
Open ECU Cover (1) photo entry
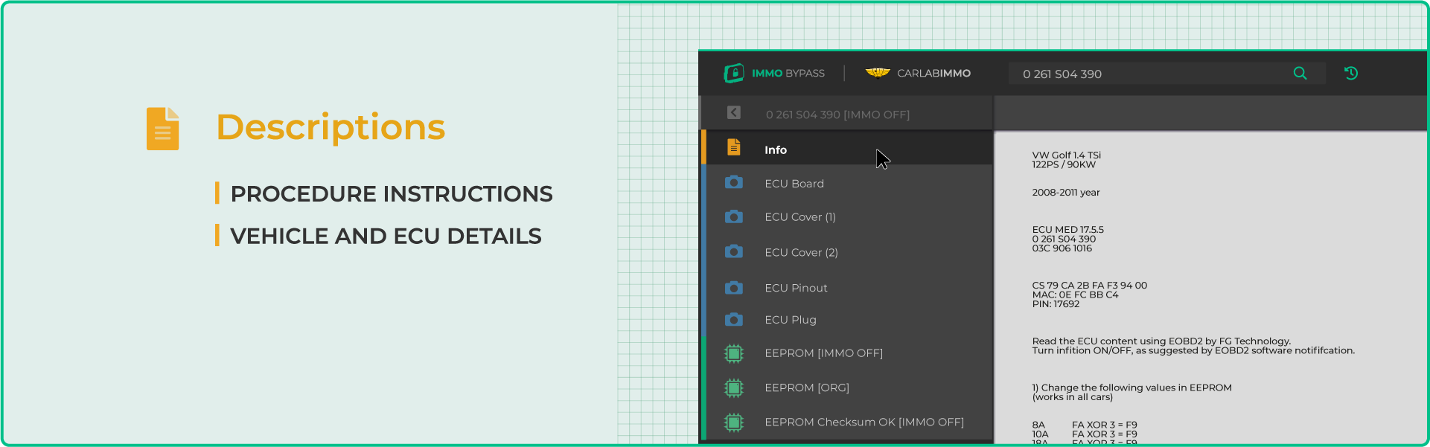point(800,217)
